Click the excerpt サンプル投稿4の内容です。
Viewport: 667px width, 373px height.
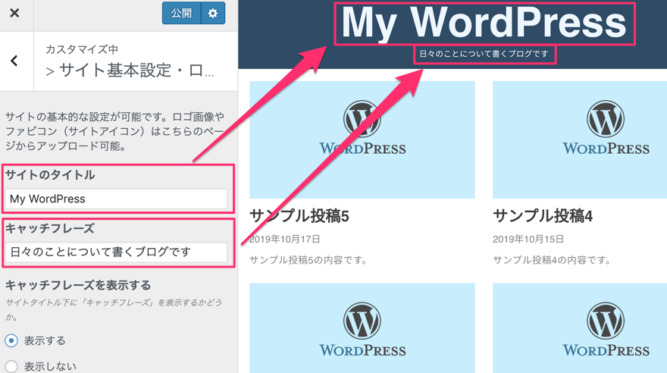click(552, 260)
